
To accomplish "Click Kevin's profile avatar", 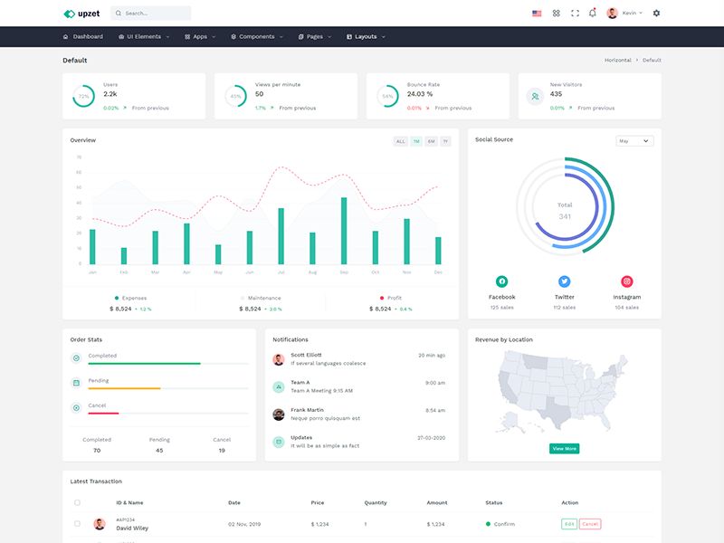I will point(613,13).
